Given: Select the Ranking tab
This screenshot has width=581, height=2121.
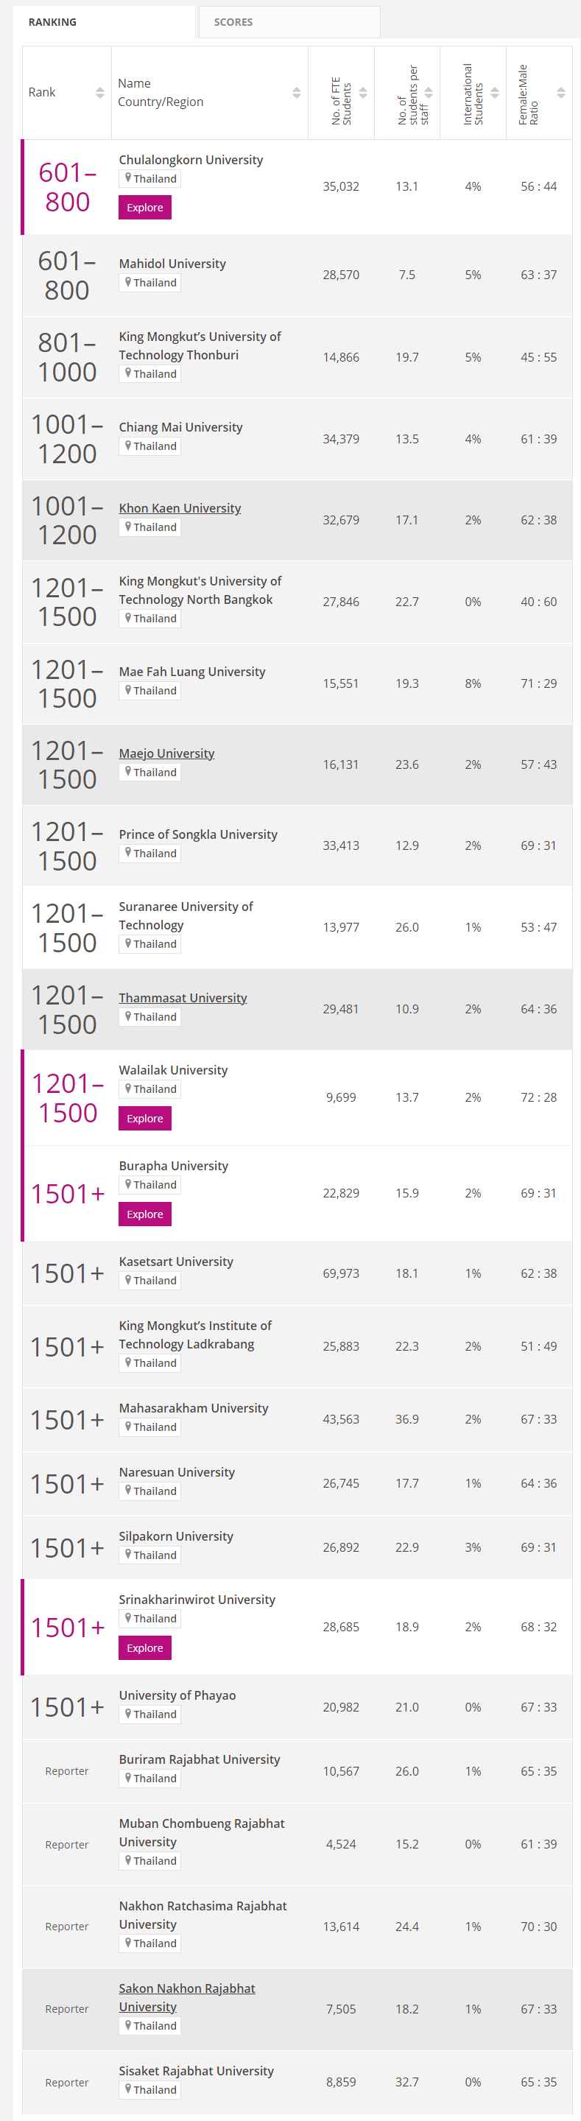Looking at the screenshot, I should pos(53,22).
